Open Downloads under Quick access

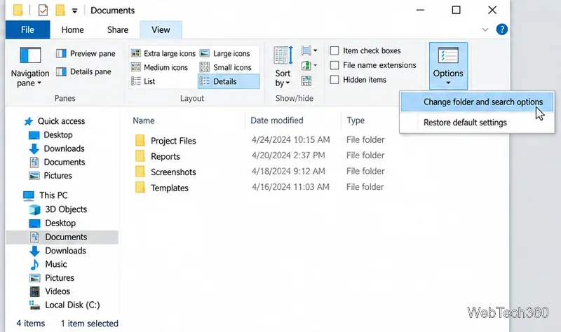click(57, 148)
